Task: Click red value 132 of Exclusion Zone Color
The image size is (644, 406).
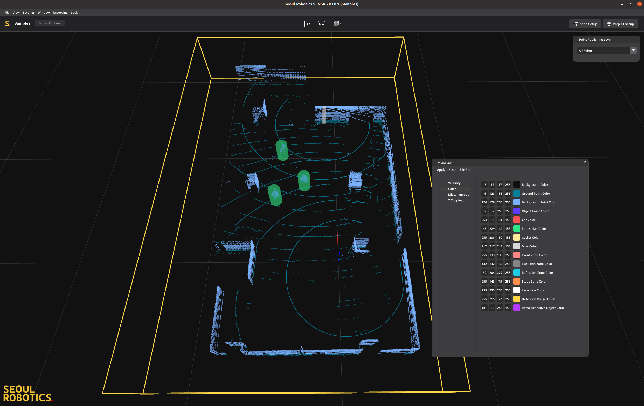Action: pos(484,264)
